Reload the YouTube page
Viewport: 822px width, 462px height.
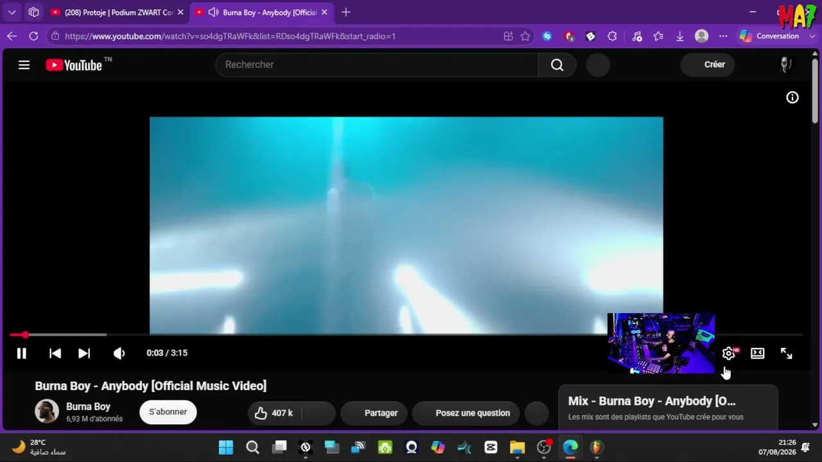coord(33,37)
